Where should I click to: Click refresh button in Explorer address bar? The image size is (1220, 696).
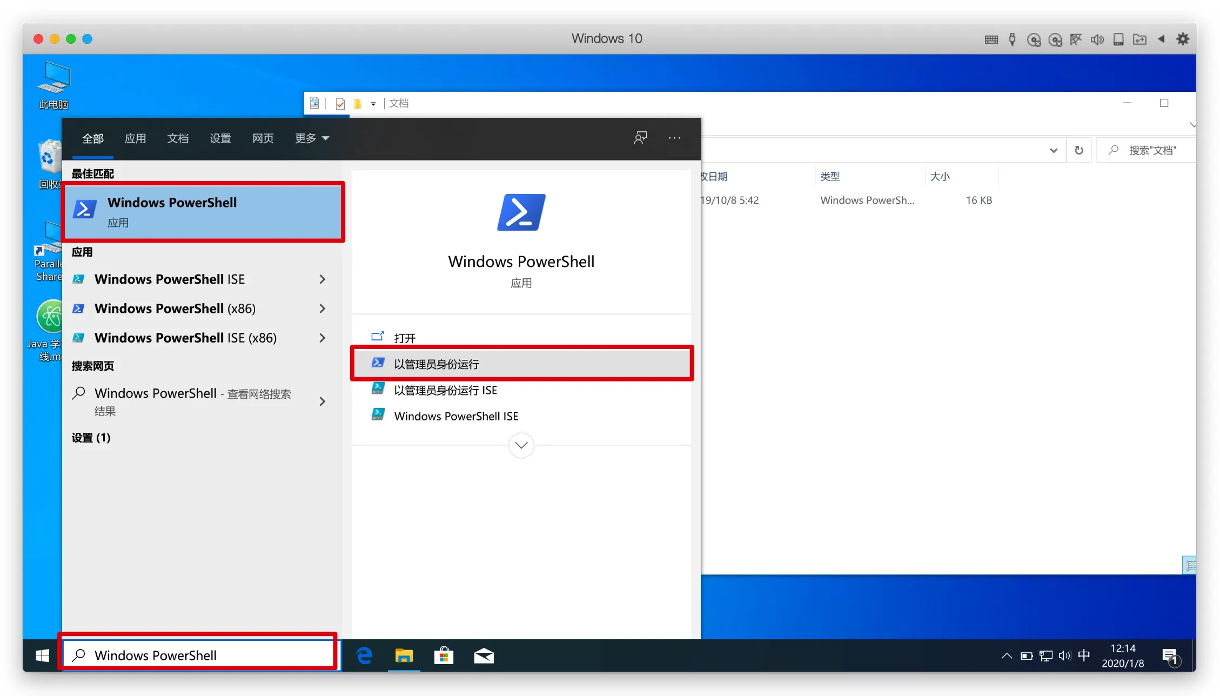click(x=1079, y=150)
